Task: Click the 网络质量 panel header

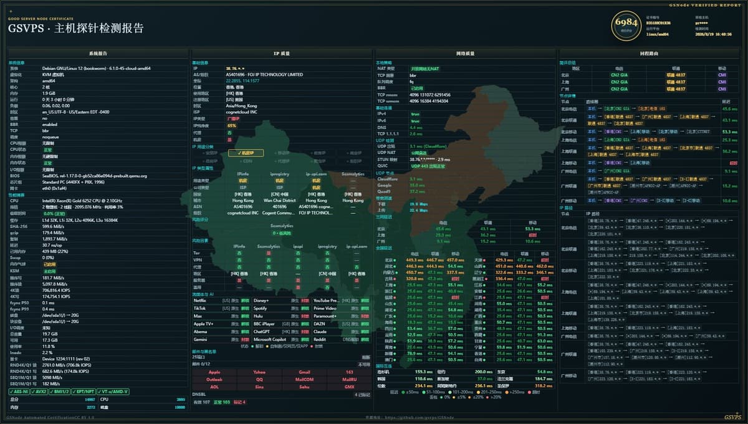Action: tap(465, 54)
